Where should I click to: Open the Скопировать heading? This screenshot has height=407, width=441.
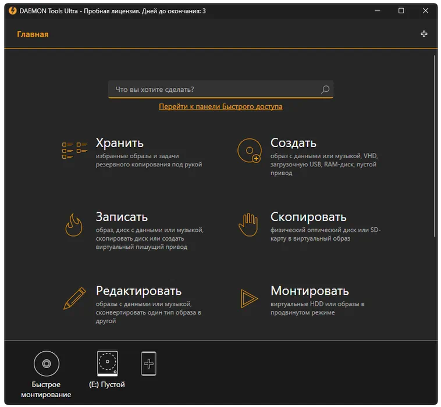[308, 217]
